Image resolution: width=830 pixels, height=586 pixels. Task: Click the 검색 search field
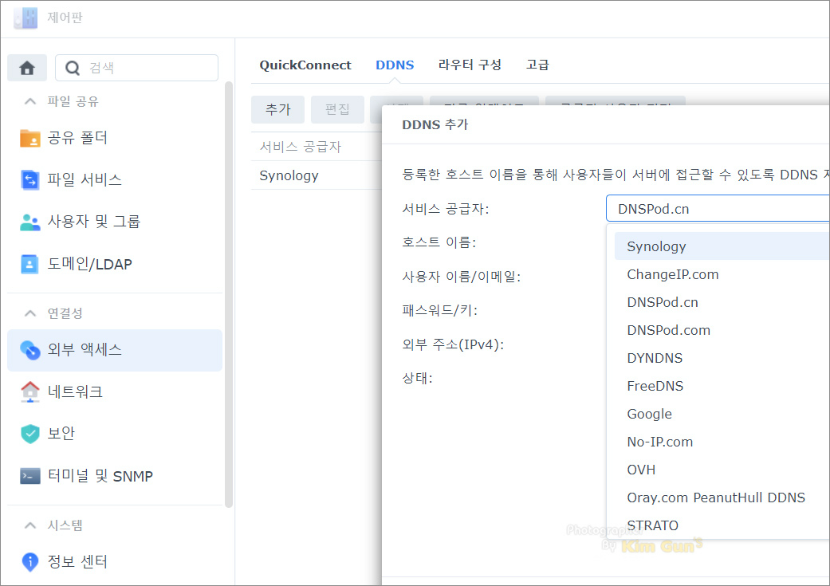pos(136,68)
